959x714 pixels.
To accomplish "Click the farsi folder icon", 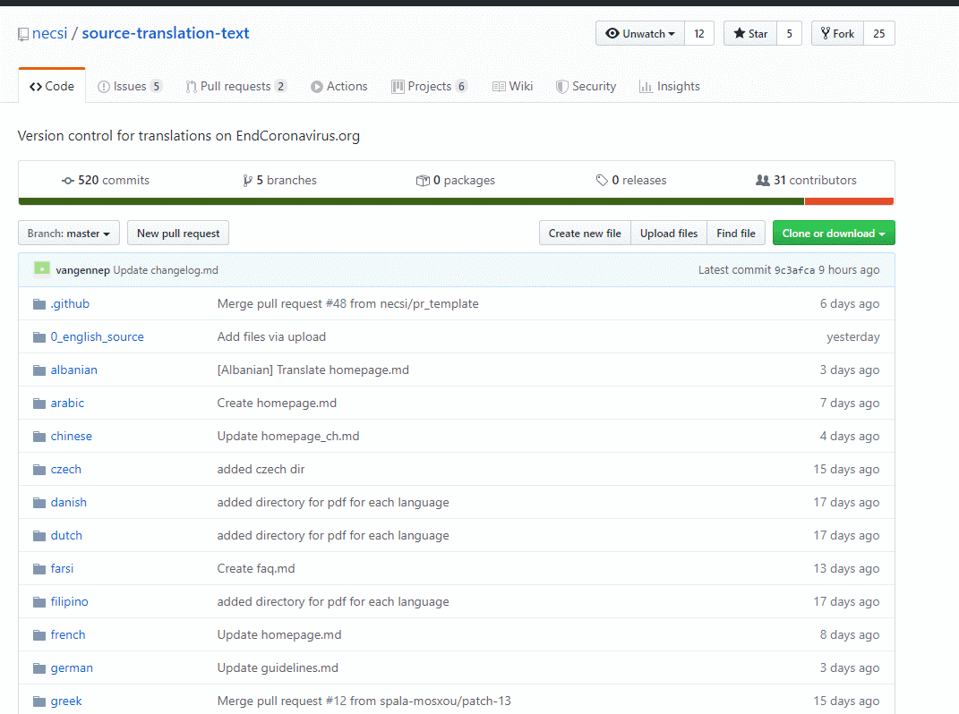I will pyautogui.click(x=39, y=568).
